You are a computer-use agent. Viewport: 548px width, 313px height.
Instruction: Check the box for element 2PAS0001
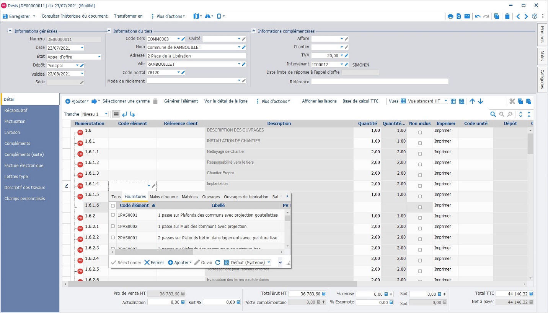pyautogui.click(x=113, y=238)
